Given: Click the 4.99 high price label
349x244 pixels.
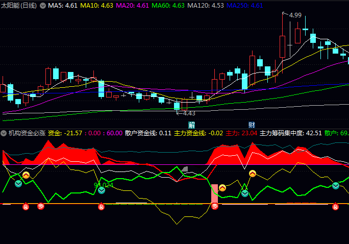Looking at the screenshot, I should coord(295,15).
